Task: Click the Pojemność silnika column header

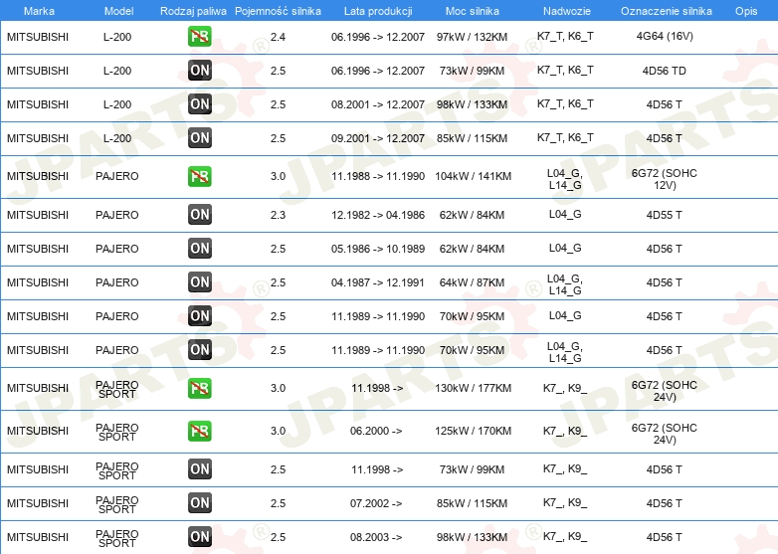Action: [278, 11]
